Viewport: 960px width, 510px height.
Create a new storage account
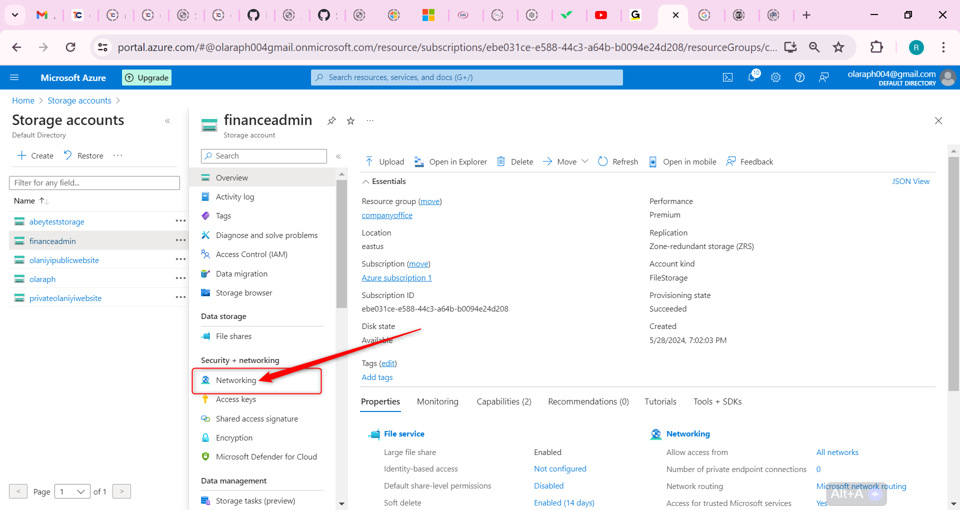point(35,155)
